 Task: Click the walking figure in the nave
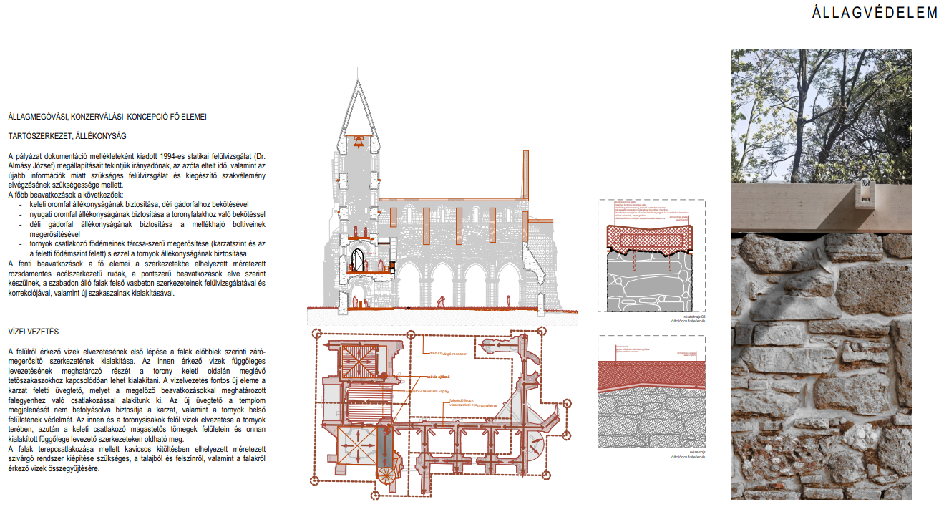click(x=441, y=301)
